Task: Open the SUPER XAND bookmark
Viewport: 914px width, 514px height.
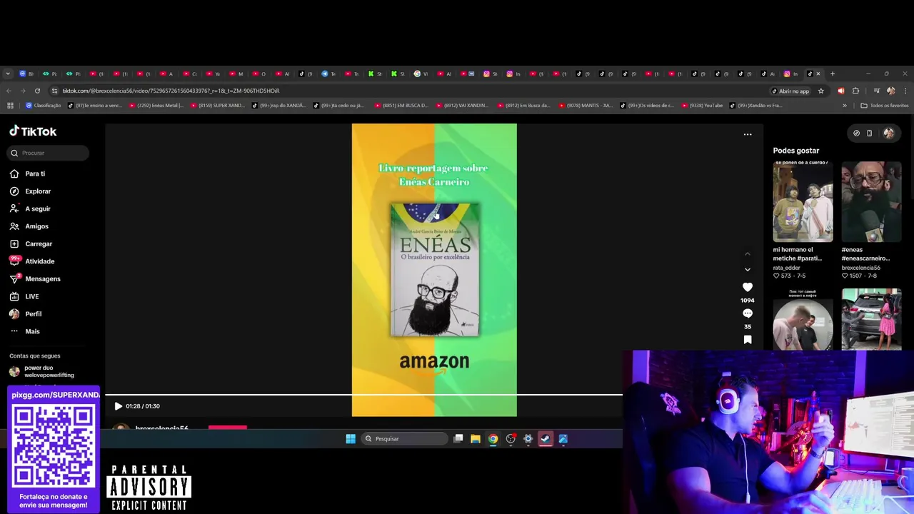Action: (216, 106)
